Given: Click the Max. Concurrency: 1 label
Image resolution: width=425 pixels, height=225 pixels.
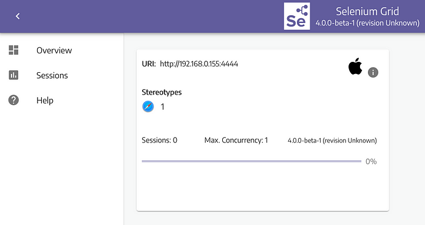Looking at the screenshot, I should coord(236,140).
